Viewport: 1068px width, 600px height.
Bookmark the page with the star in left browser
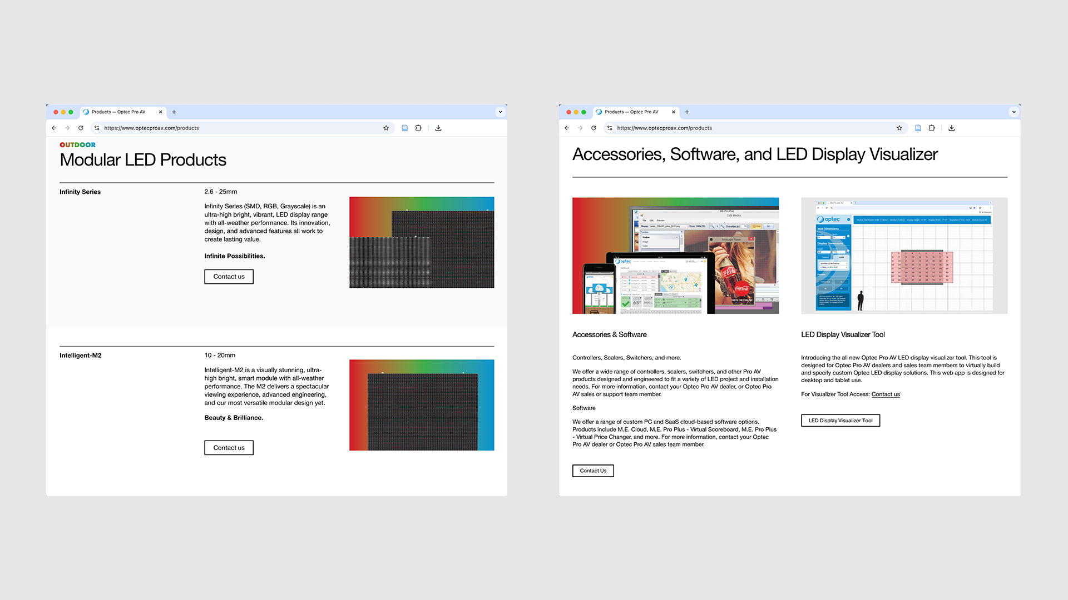(x=386, y=128)
